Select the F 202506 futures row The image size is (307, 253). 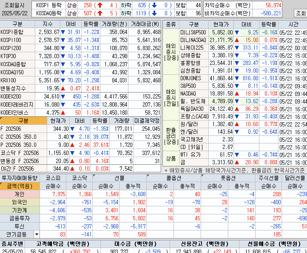[x=80, y=129]
